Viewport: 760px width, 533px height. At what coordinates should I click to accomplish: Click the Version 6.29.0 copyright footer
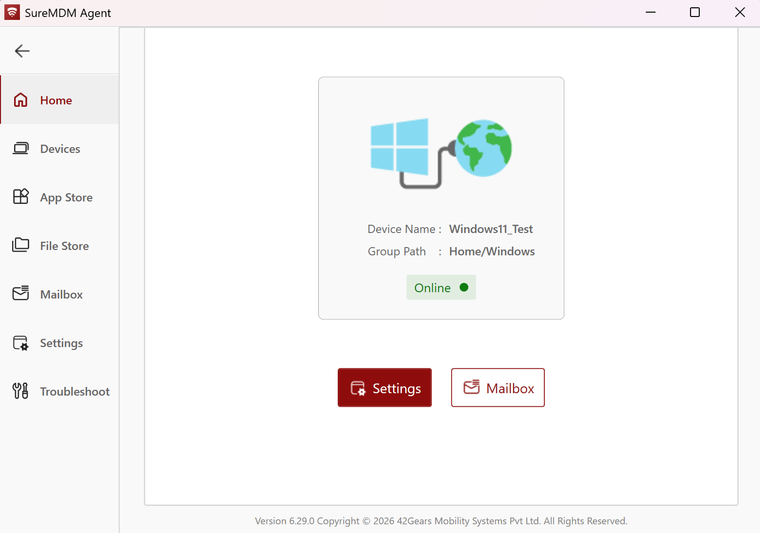[441, 521]
